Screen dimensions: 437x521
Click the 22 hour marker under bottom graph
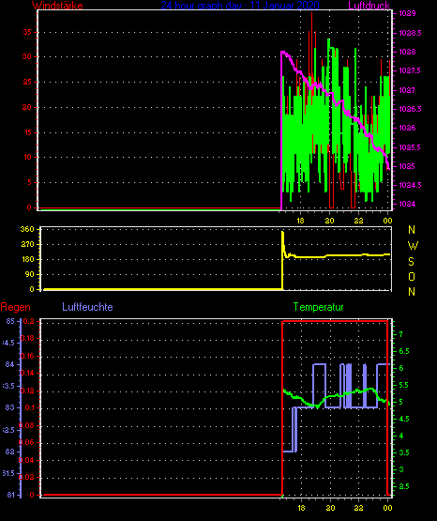(358, 508)
